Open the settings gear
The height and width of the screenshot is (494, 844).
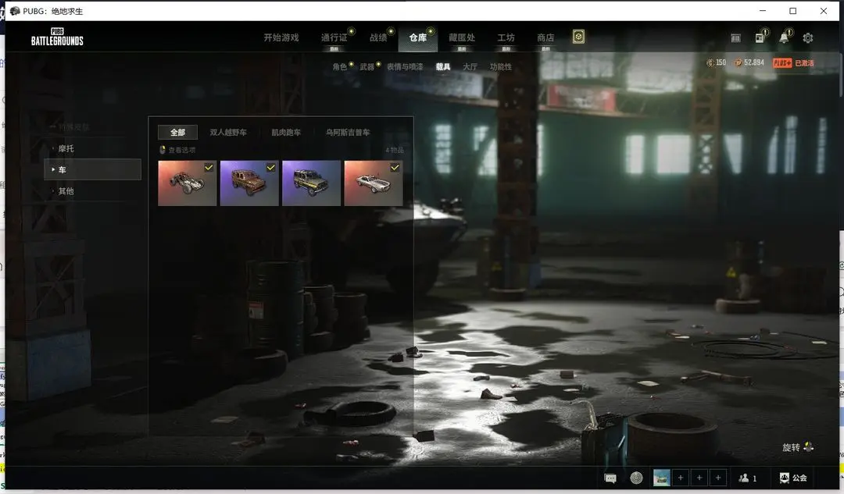point(808,37)
